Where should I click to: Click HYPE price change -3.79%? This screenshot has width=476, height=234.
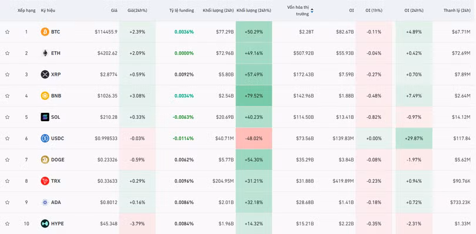tap(138, 223)
